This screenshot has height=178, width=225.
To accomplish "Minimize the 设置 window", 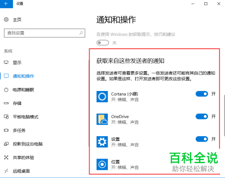I will (193, 4).
